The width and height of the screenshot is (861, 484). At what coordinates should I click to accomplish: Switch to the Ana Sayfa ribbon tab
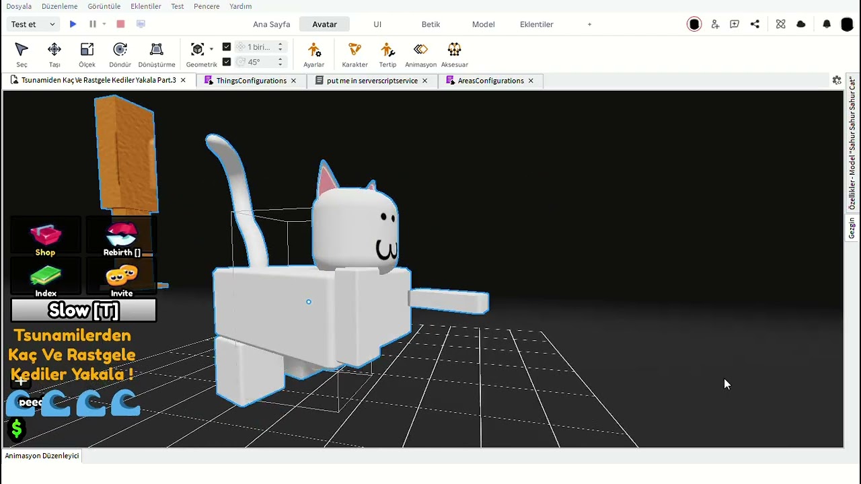tap(272, 24)
